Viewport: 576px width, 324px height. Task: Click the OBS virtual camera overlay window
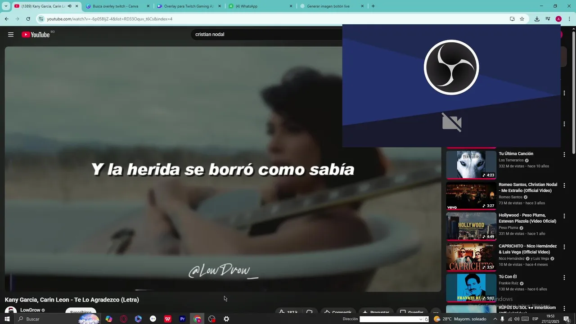pos(451,86)
